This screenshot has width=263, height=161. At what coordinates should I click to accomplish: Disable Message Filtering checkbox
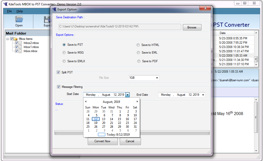[59, 87]
